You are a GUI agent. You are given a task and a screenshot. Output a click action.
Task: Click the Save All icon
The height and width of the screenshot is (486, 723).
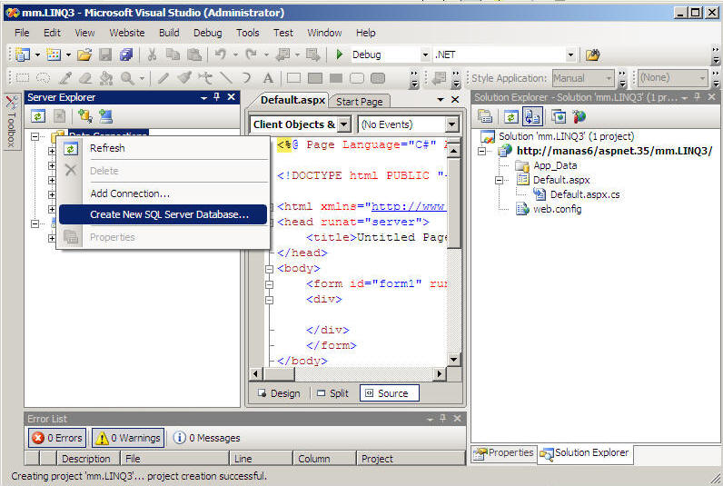click(126, 55)
